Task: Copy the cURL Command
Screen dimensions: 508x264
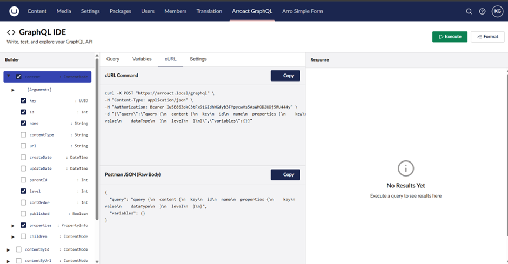Action: coord(285,76)
